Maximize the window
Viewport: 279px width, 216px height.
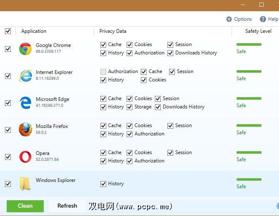(262, 5)
